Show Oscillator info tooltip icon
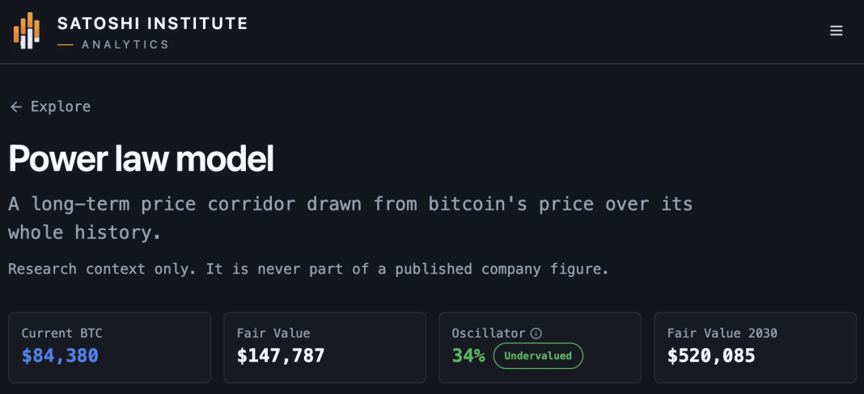This screenshot has height=394, width=864. [536, 333]
